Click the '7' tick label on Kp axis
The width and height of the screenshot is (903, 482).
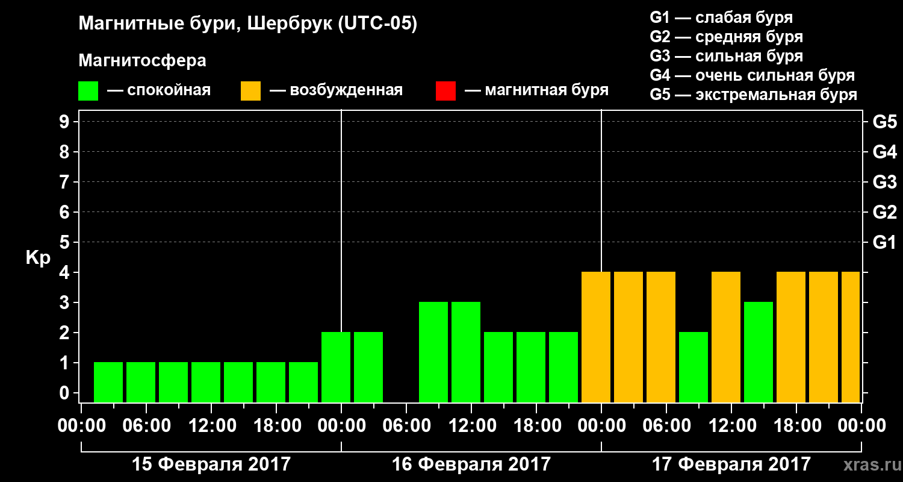pyautogui.click(x=66, y=182)
